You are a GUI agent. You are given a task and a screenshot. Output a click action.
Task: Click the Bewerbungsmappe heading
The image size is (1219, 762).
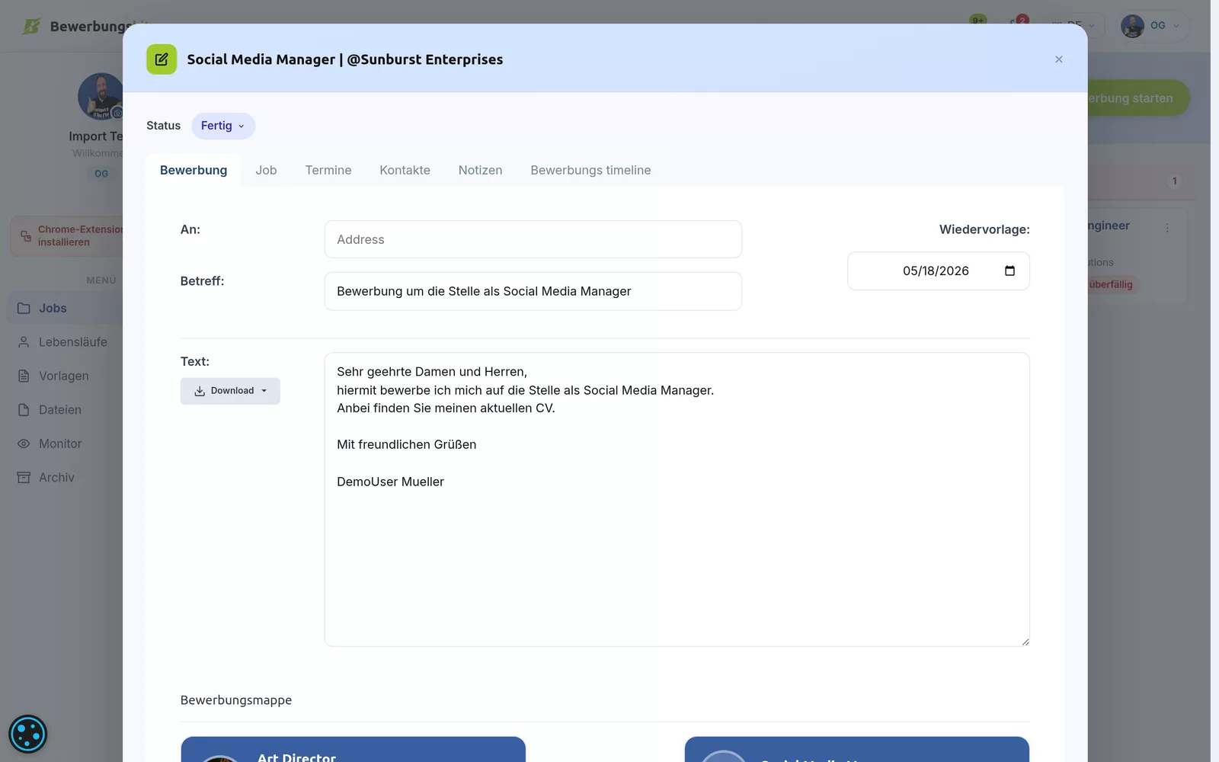coord(236,700)
